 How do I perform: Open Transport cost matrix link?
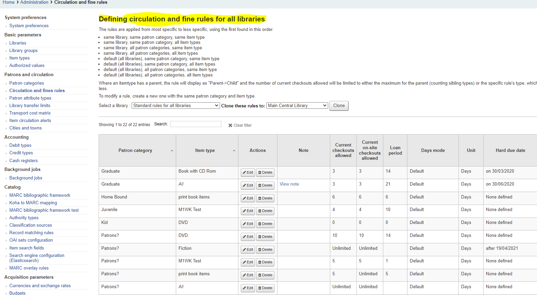pos(30,113)
